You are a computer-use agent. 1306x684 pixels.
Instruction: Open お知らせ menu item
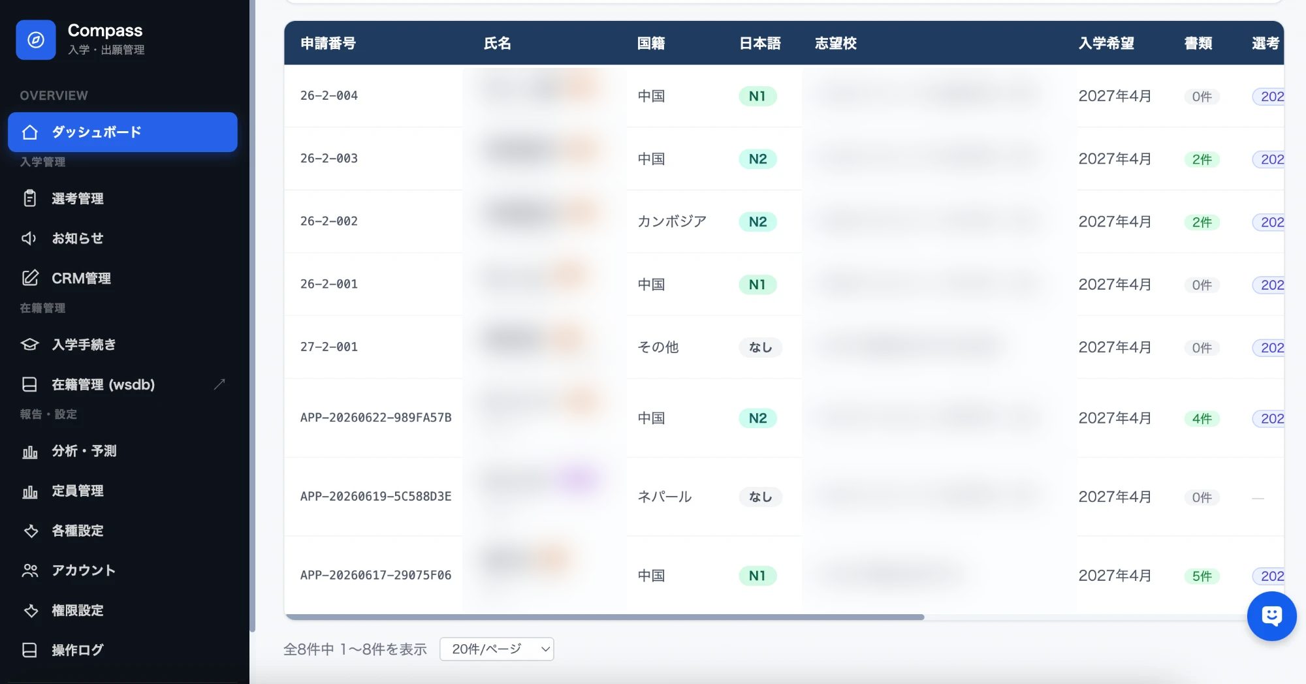pos(123,238)
